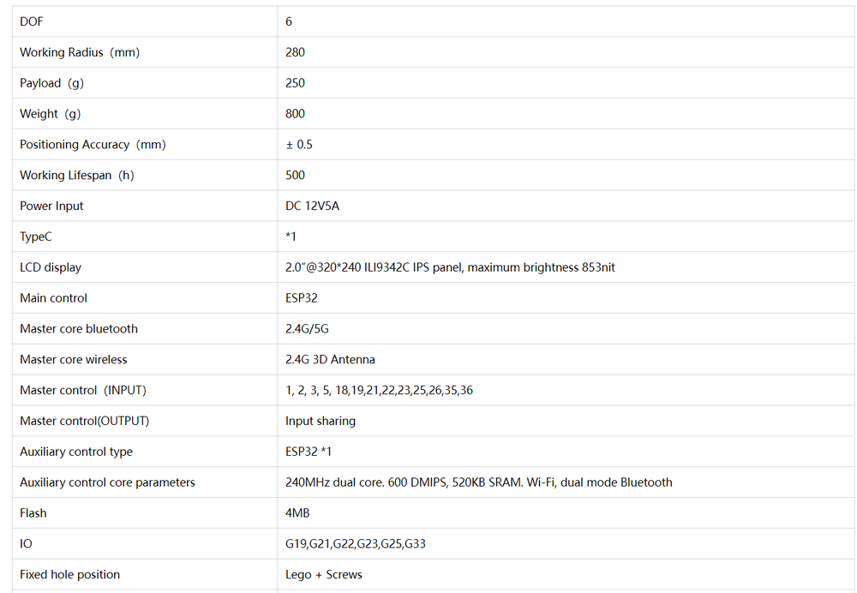Click the Auxiliary control type label
This screenshot has height=593, width=857.
tap(76, 452)
